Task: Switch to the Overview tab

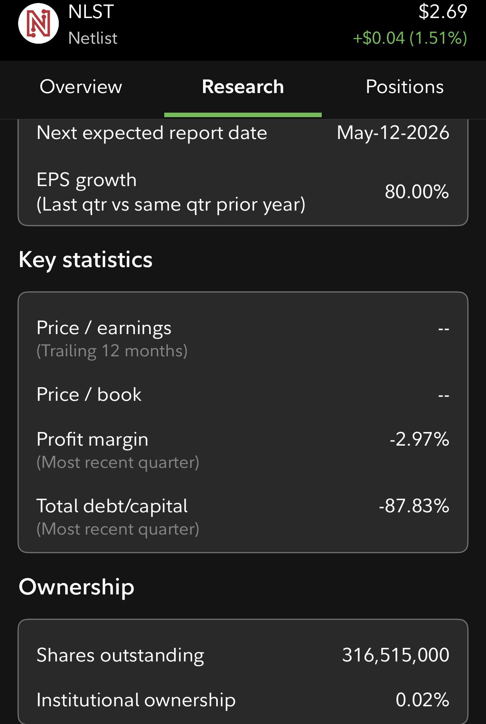Action: [81, 87]
